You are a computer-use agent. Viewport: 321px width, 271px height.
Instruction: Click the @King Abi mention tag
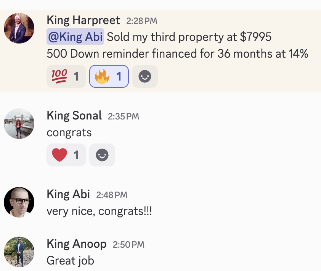[75, 37]
